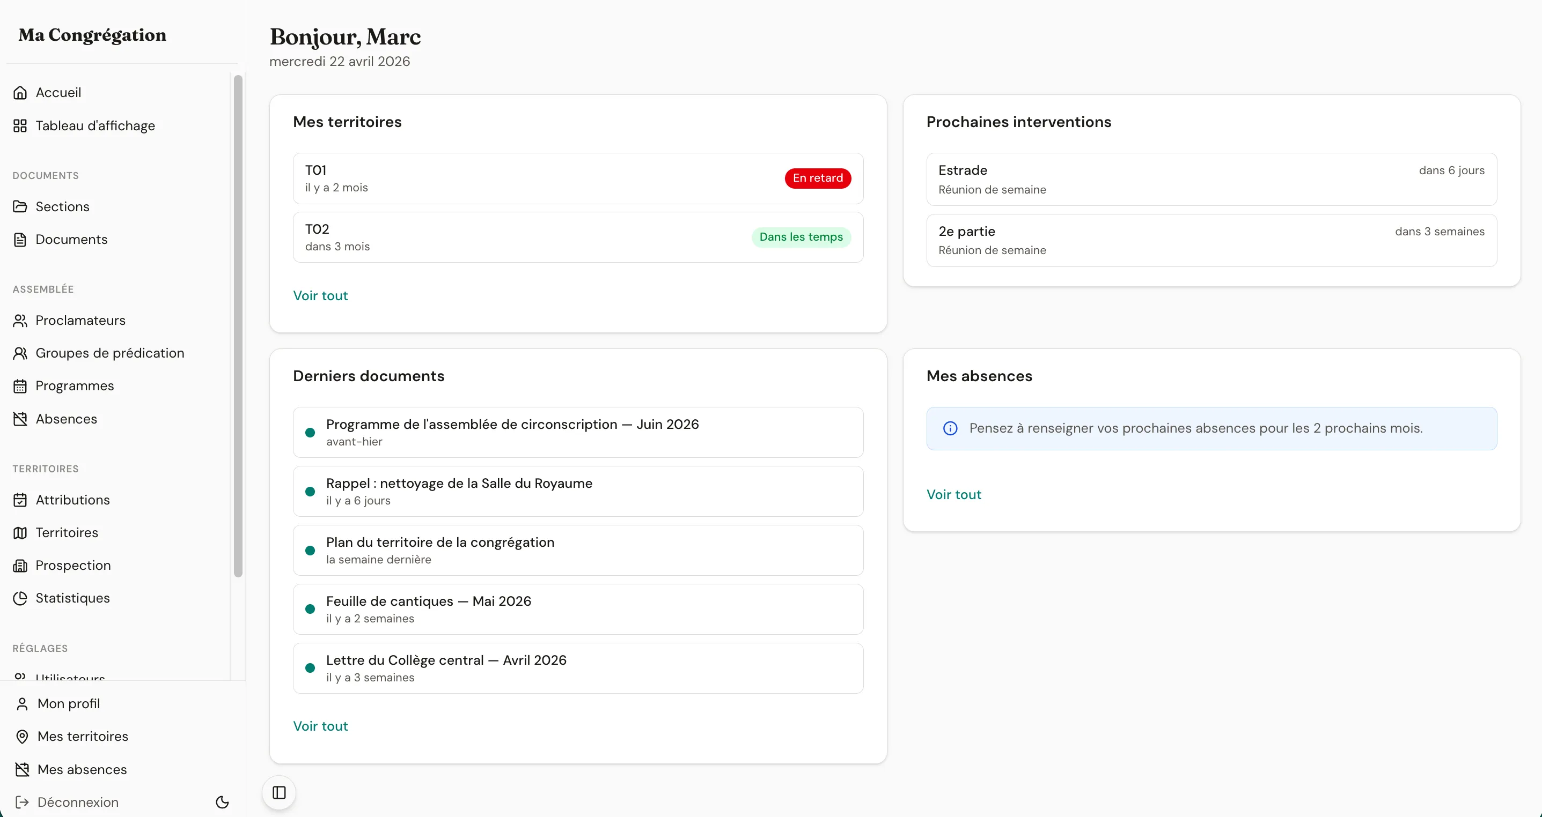1542x817 pixels.
Task: Open the Feuille de cantiques — Mai 2026 document
Action: pos(578,608)
